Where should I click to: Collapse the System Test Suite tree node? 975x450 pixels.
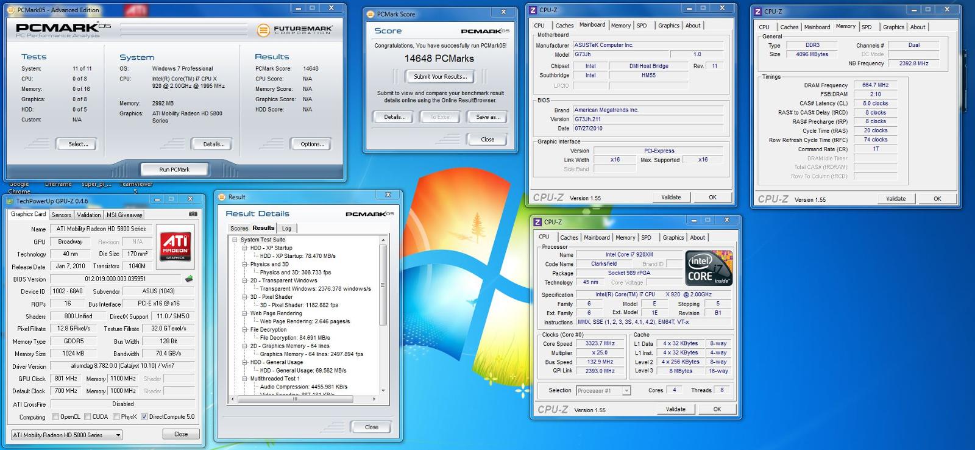pyautogui.click(x=235, y=240)
